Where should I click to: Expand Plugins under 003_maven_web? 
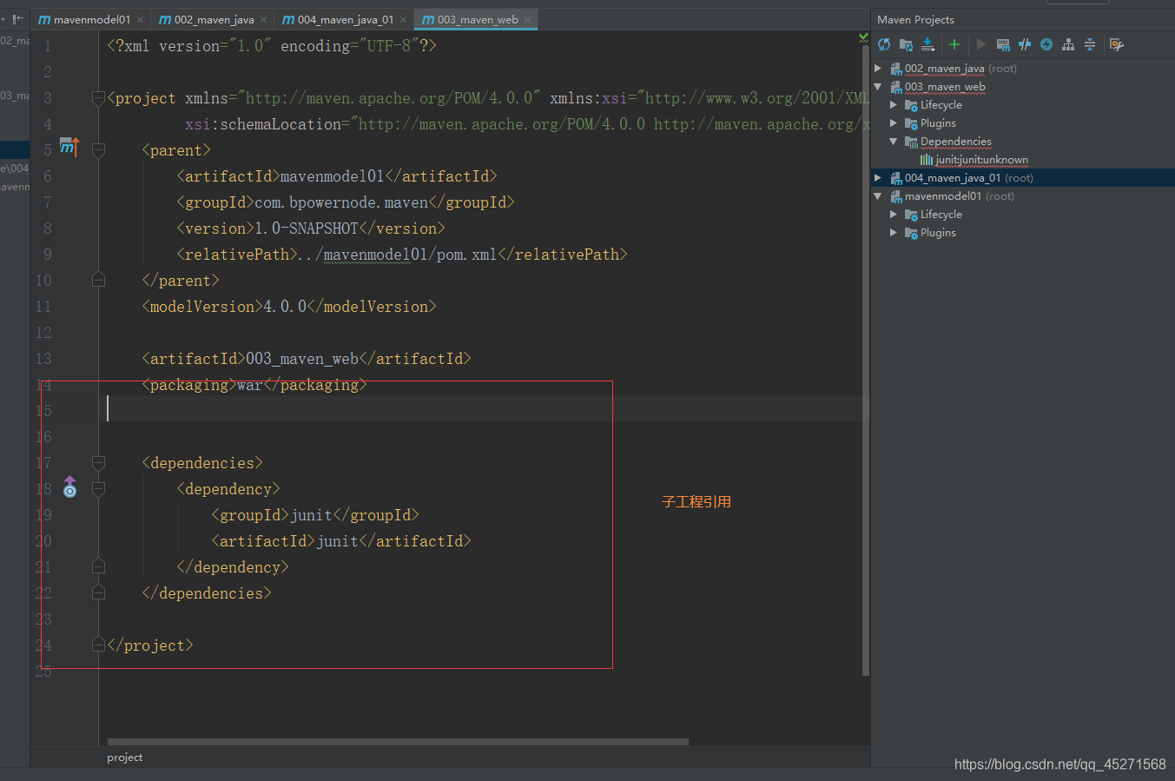(894, 122)
